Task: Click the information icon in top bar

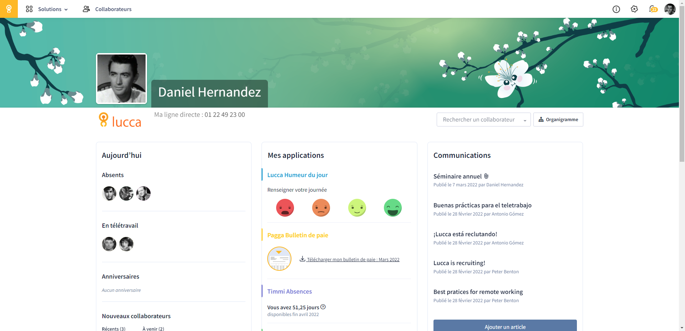Action: coord(616,9)
